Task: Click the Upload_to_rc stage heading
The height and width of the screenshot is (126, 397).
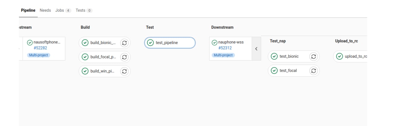Action: [x=346, y=41]
